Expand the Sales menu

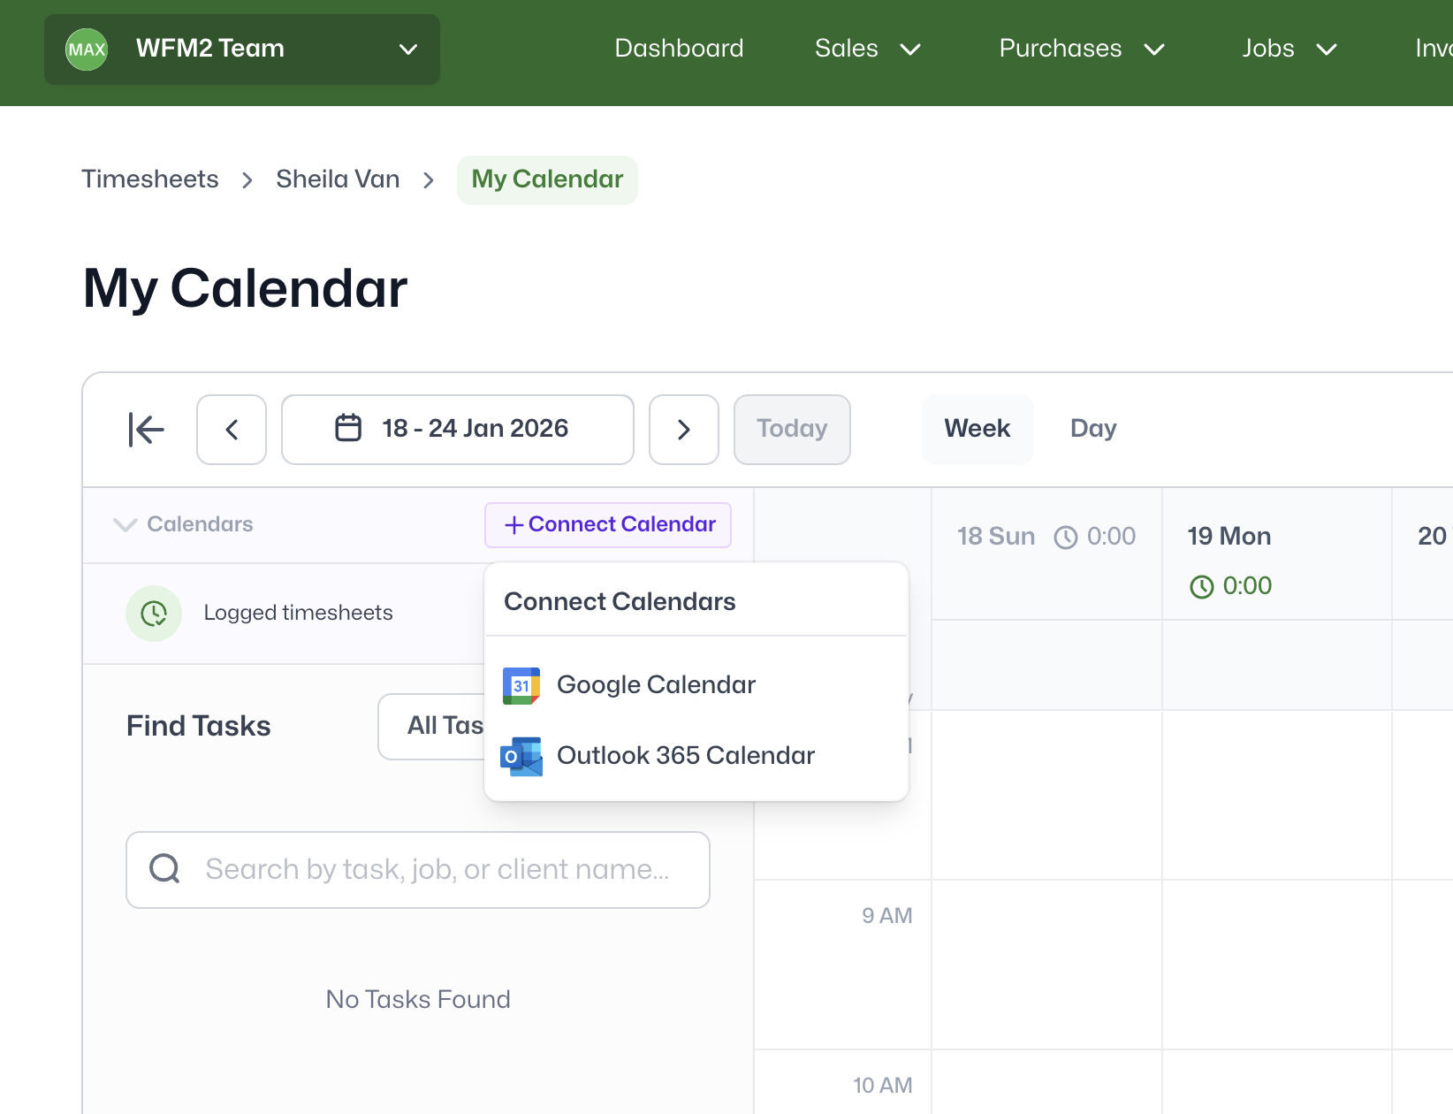point(867,49)
